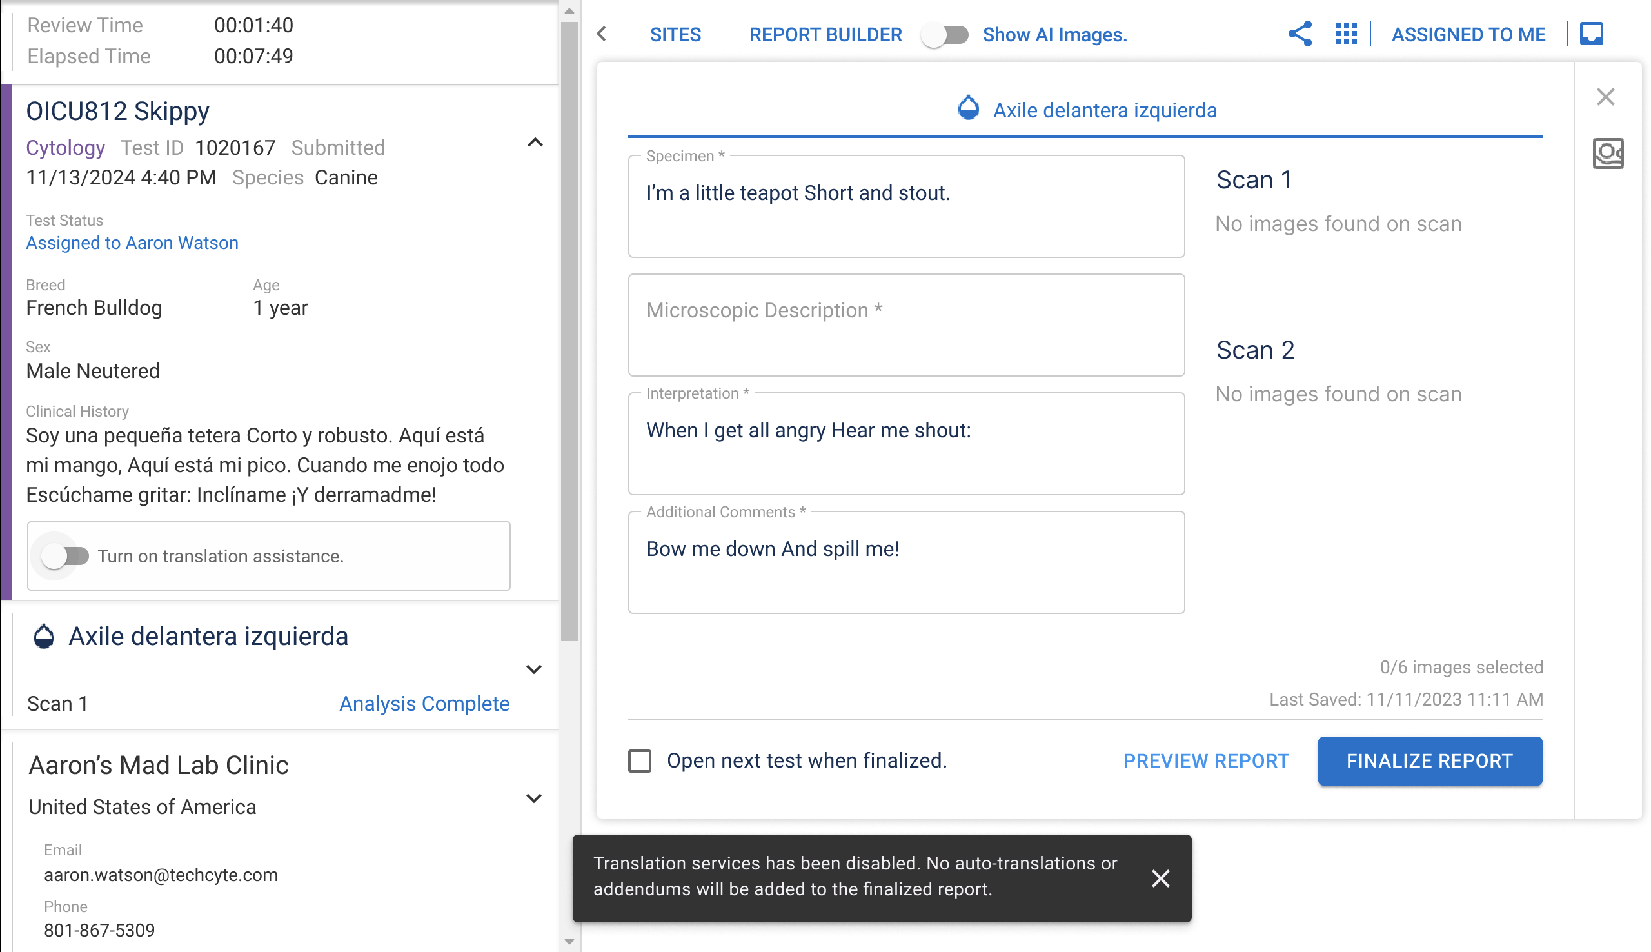Click FINALIZE REPORT button
This screenshot has height=952, width=1651.
[1430, 761]
